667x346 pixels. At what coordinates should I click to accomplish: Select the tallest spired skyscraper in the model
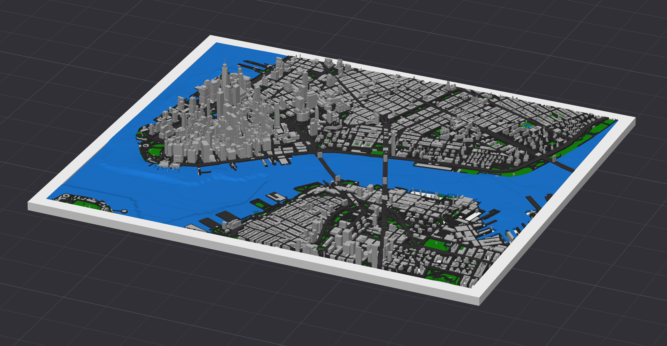pos(225,79)
